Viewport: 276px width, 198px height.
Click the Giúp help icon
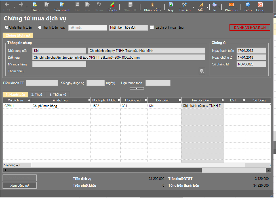(x=248, y=5)
